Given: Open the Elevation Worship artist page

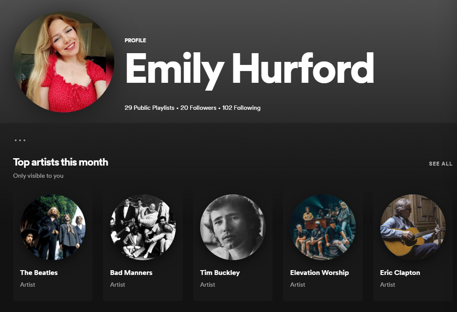Looking at the screenshot, I should (x=323, y=227).
